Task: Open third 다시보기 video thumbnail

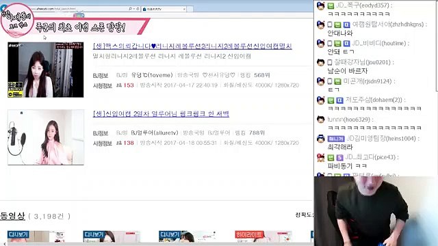Action: pos(187,236)
